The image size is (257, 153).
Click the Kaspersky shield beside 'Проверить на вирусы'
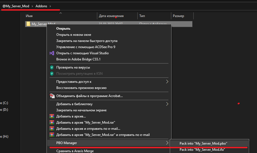52,67
